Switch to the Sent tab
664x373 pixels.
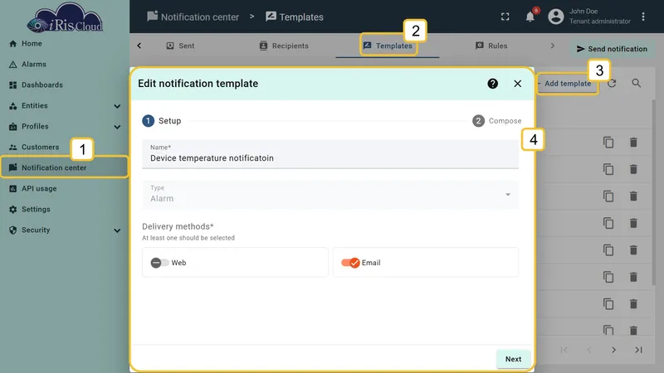pos(180,46)
